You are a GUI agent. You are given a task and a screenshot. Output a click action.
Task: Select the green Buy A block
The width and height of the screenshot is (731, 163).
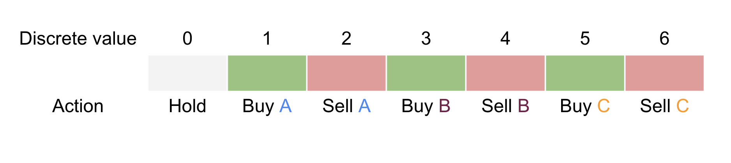(x=267, y=73)
